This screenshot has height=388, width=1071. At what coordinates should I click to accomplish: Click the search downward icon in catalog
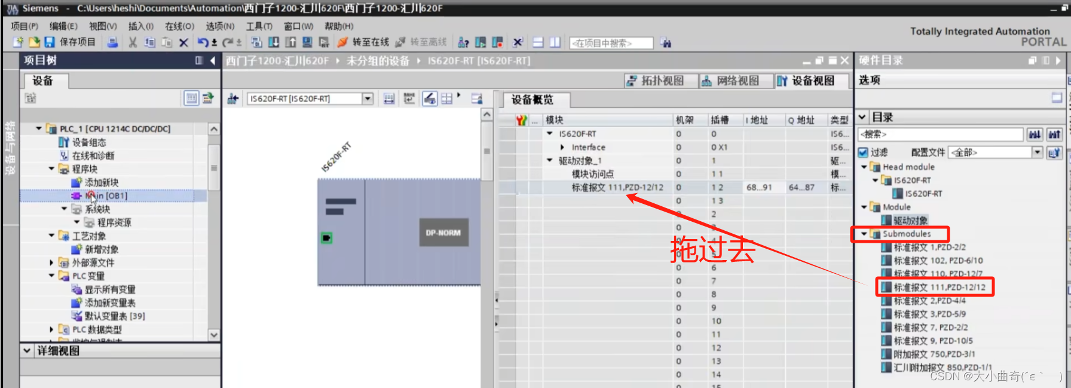point(1035,135)
